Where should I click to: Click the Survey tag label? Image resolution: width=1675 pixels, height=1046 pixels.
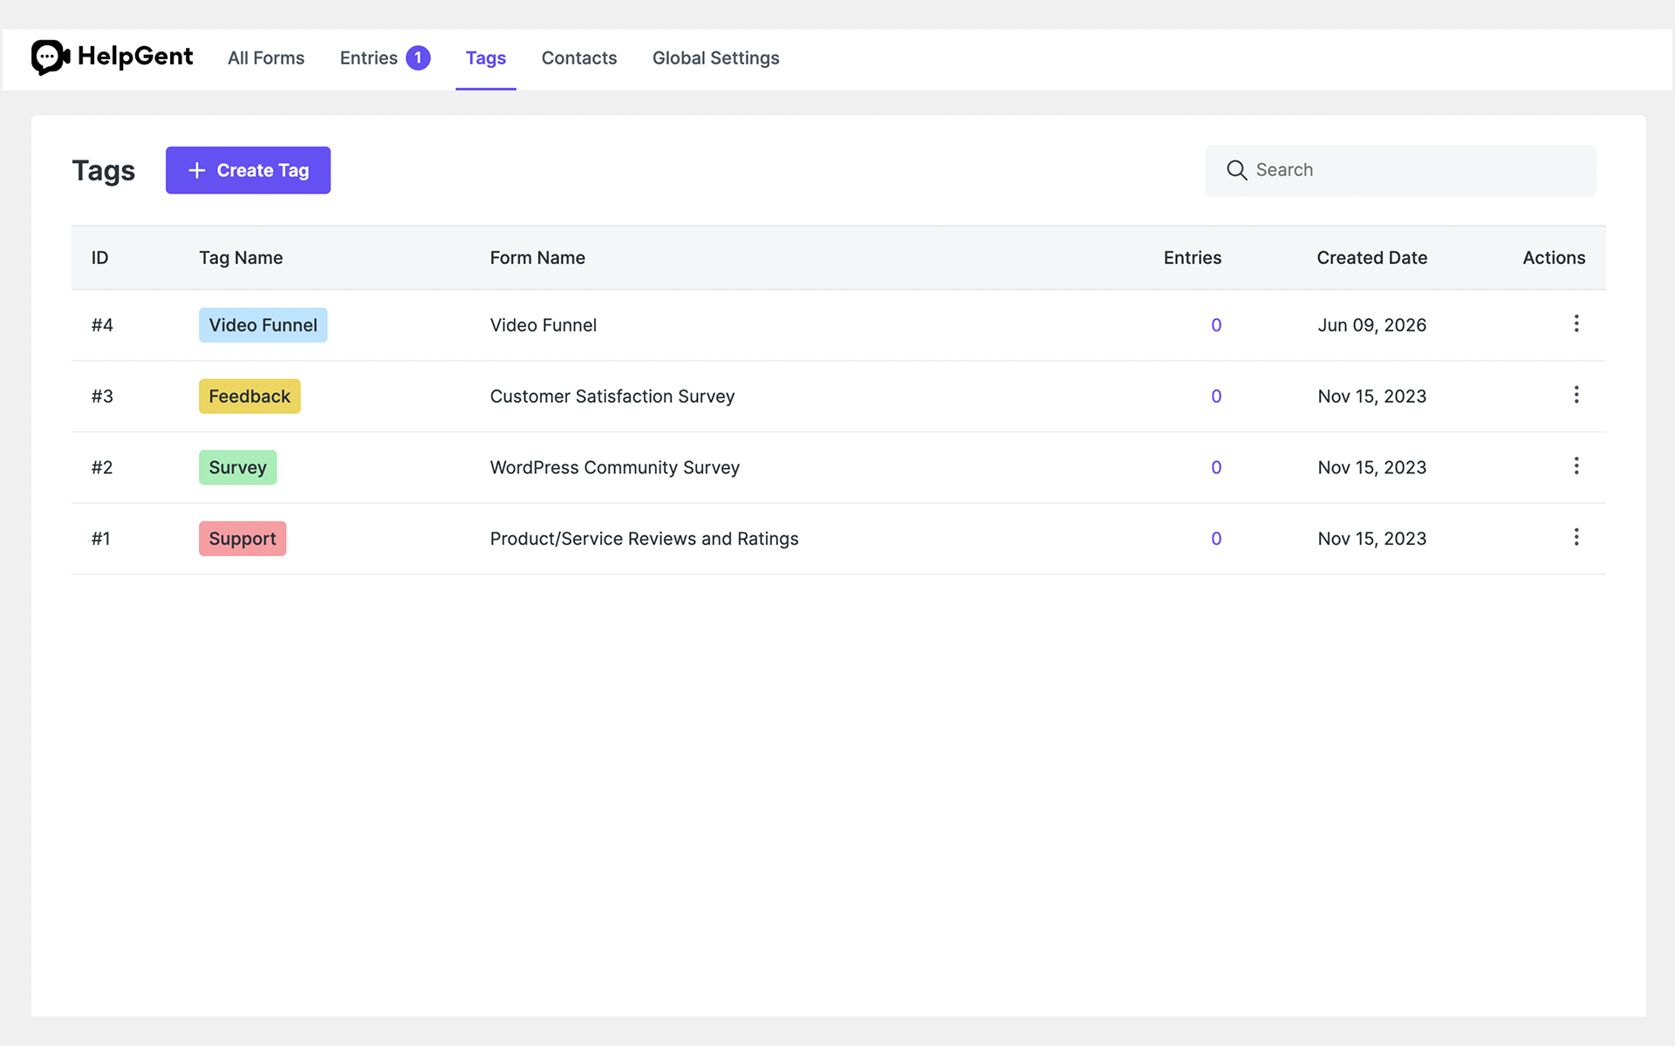pos(237,468)
